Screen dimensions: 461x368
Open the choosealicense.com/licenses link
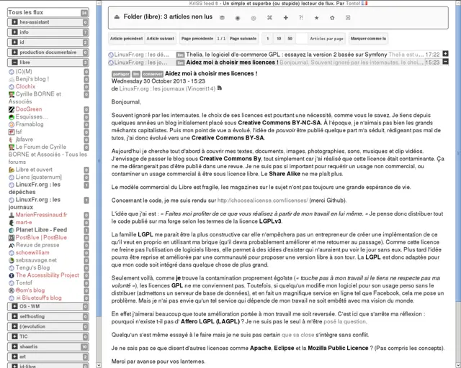262,201
